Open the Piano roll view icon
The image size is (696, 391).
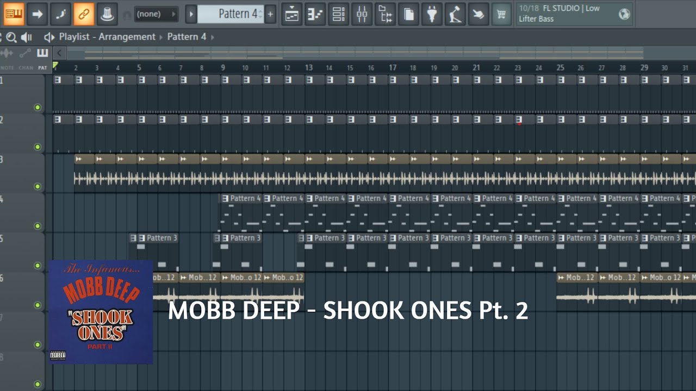[x=315, y=14]
